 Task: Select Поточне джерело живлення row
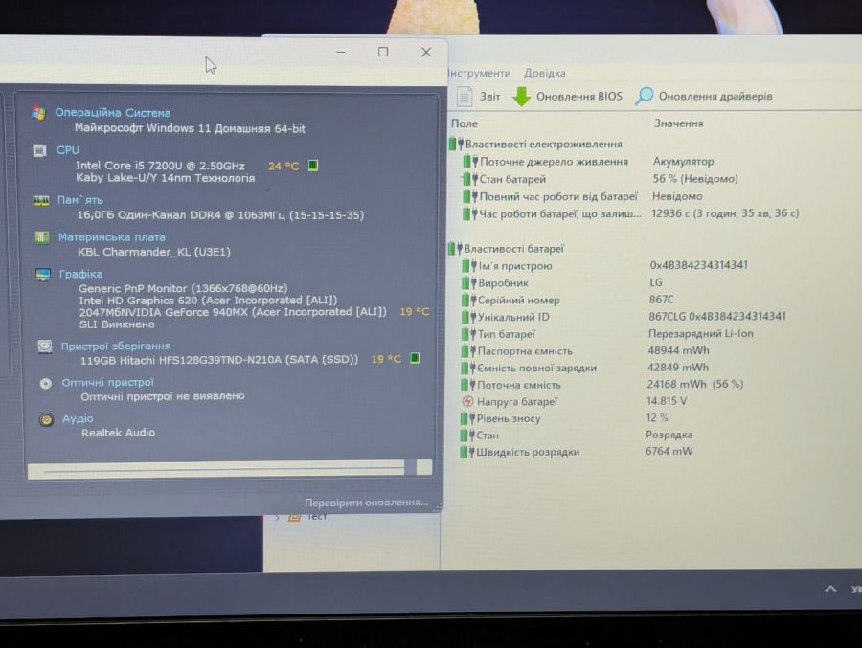tap(588, 162)
